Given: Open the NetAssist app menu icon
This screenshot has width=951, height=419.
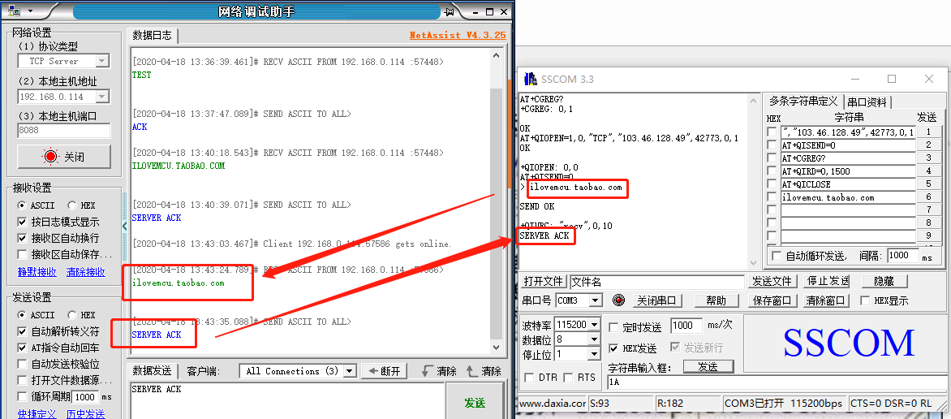Looking at the screenshot, I should (x=13, y=11).
